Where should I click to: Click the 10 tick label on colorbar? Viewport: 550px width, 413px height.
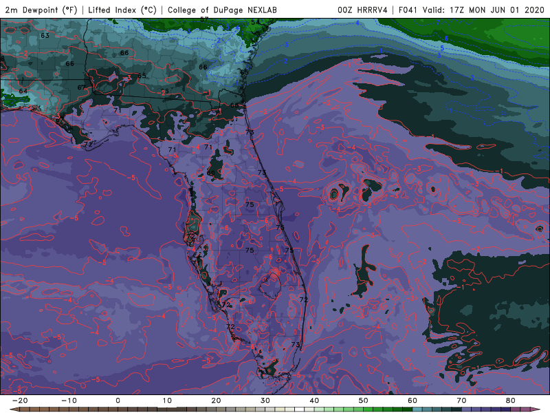(167, 401)
